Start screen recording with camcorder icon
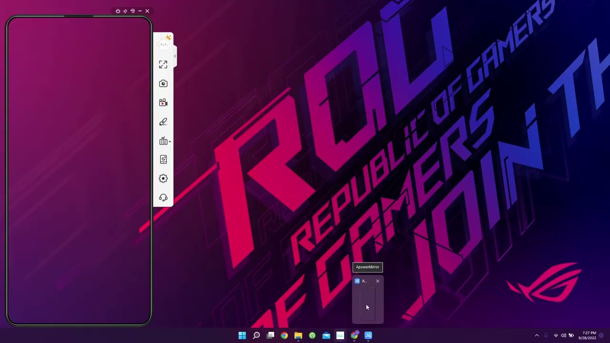Screen dimensions: 610x343 tap(163, 102)
